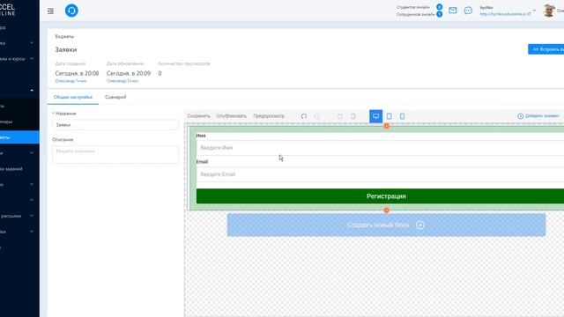Click the Описание text area
The image size is (564, 317).
click(x=115, y=155)
